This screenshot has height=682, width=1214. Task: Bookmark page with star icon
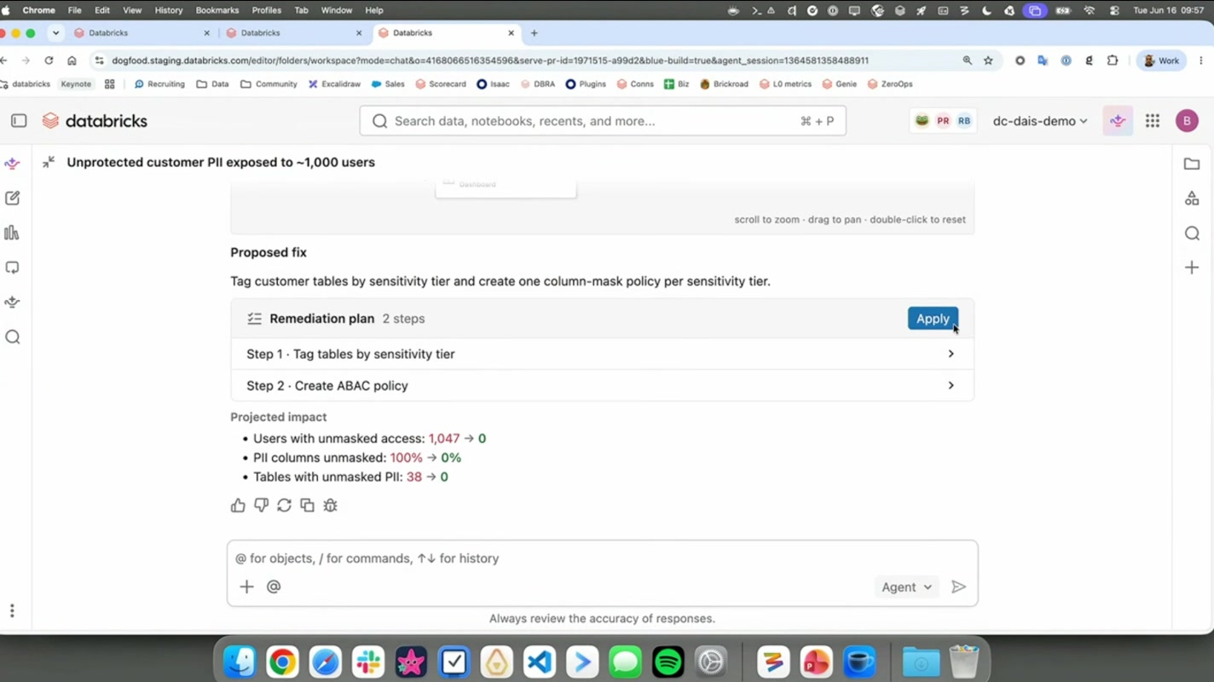pyautogui.click(x=988, y=61)
